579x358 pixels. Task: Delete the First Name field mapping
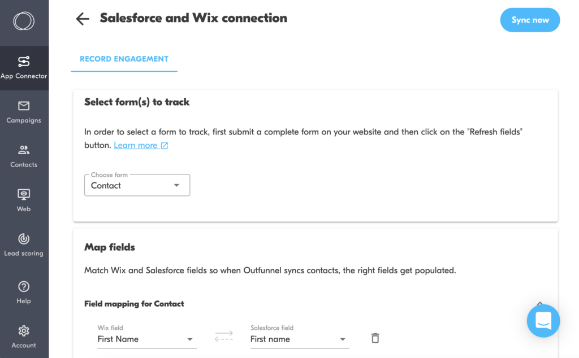pyautogui.click(x=375, y=338)
